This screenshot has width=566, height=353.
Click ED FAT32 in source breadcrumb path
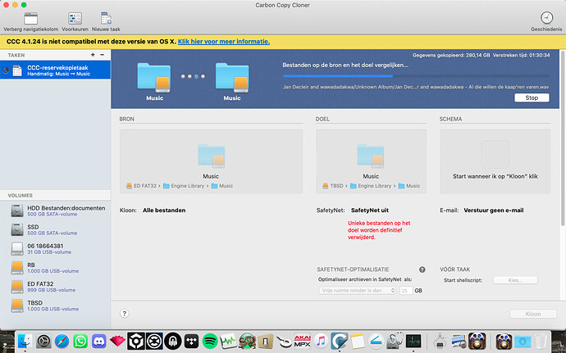(141, 186)
